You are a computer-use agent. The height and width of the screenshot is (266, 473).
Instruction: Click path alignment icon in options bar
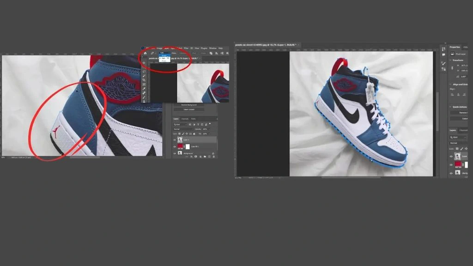[216, 54]
